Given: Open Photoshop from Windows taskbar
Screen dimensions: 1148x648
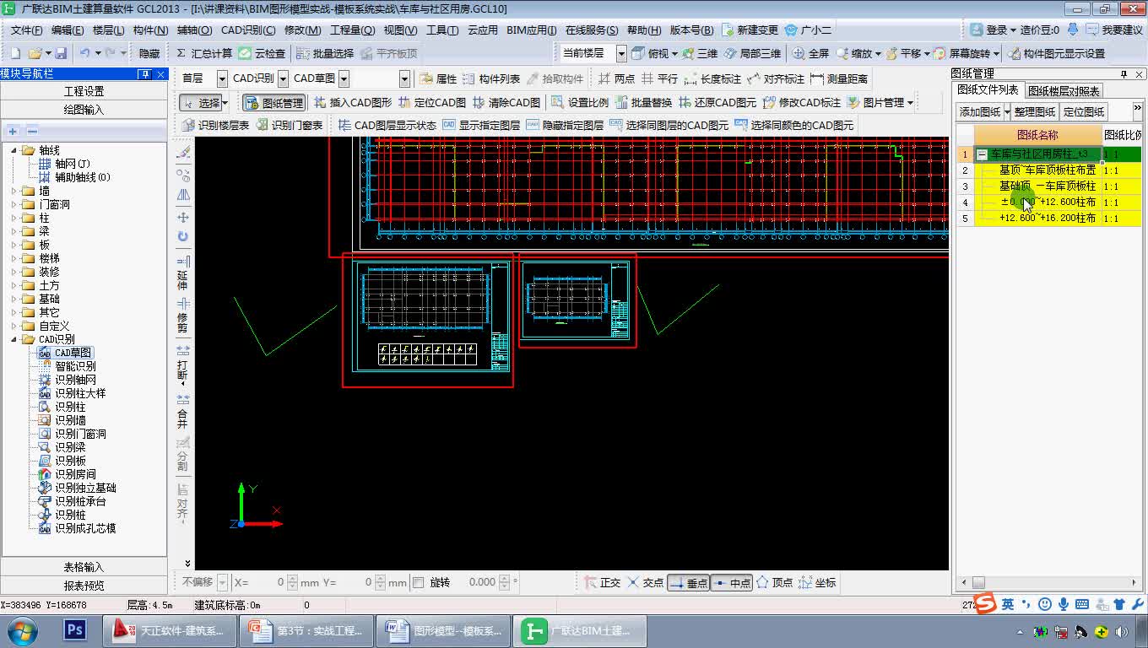Looking at the screenshot, I should (75, 630).
